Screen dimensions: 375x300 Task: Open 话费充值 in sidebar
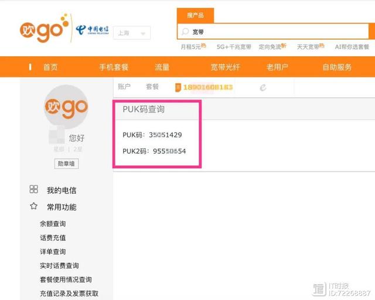(53, 238)
